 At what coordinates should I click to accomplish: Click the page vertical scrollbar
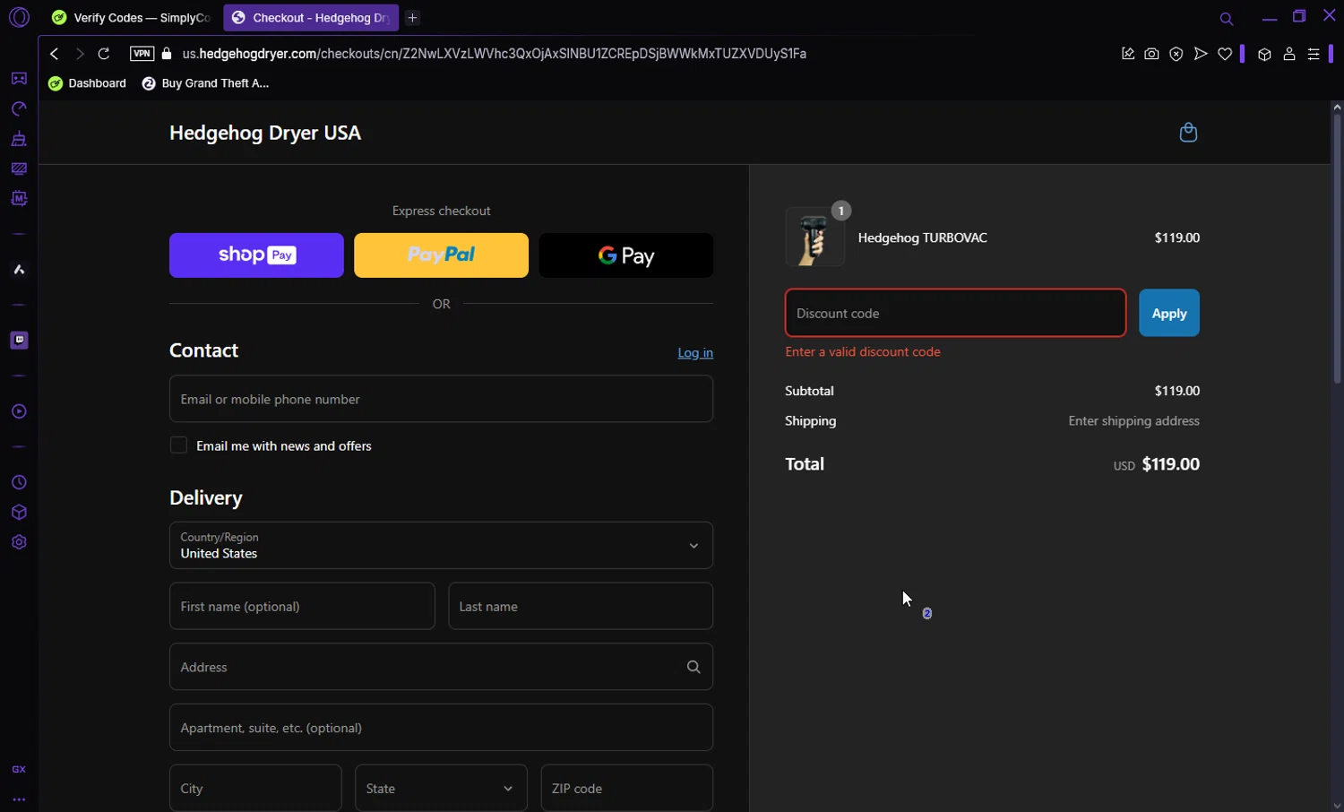pos(1337,249)
